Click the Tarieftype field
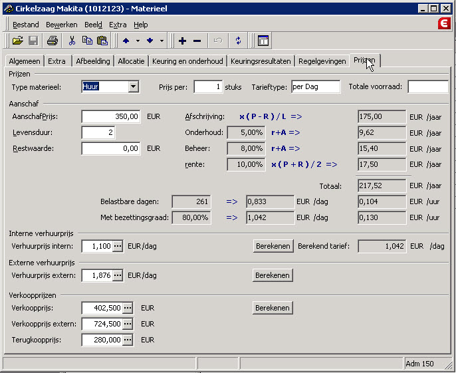 (x=316, y=86)
